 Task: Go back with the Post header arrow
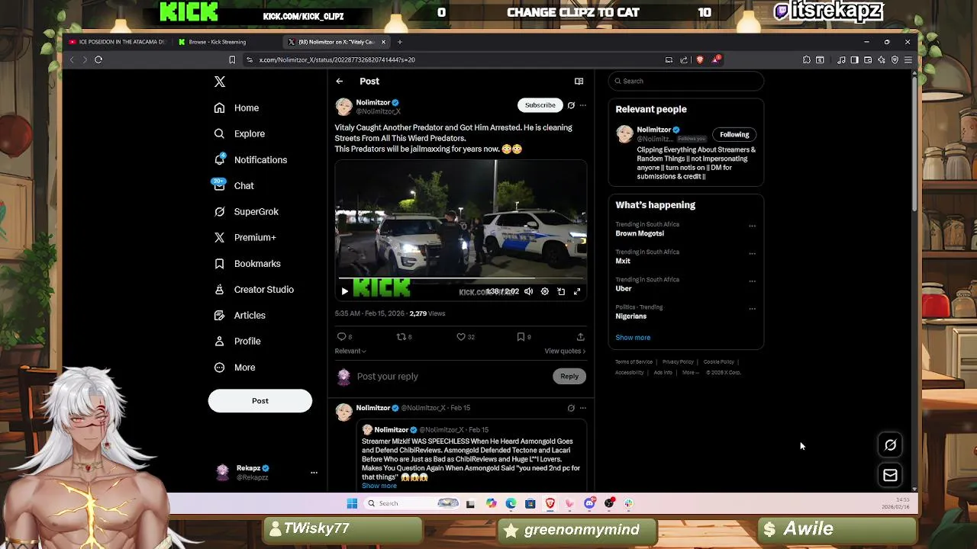[340, 82]
